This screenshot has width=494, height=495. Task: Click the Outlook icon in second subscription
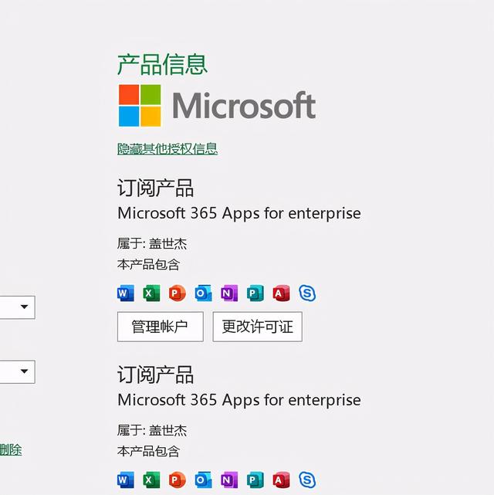(x=203, y=480)
